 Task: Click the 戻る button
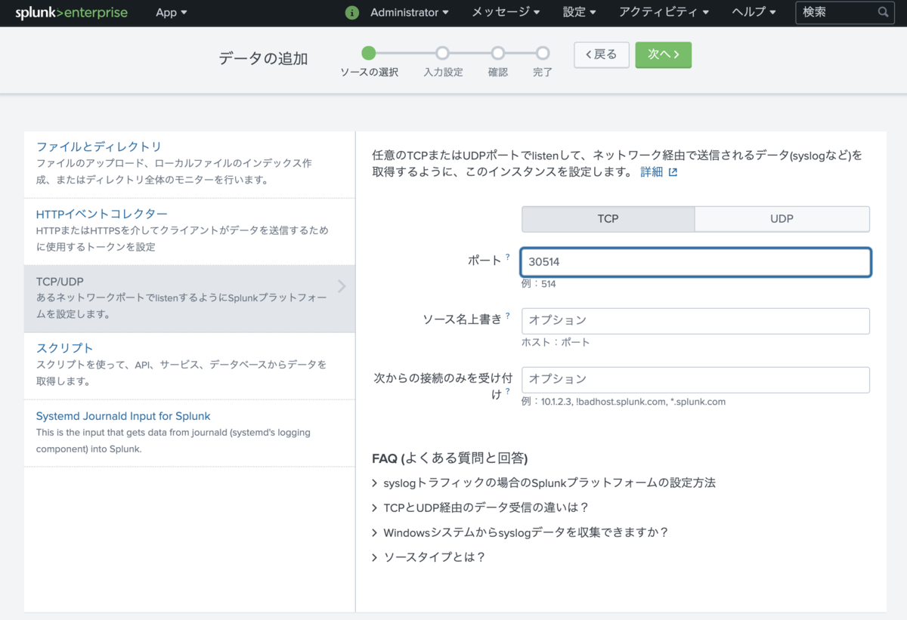[601, 54]
